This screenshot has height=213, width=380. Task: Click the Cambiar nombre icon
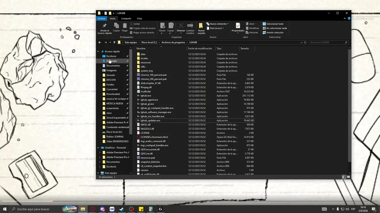pos(190,26)
